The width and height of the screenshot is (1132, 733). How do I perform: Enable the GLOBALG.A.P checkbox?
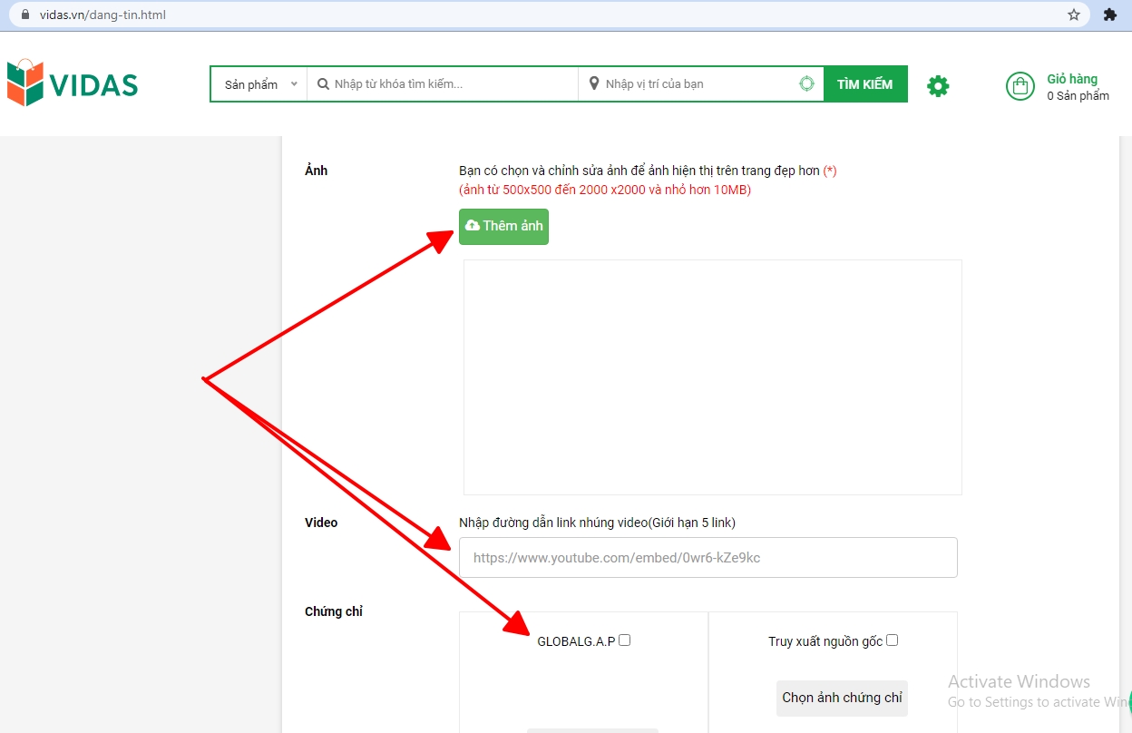point(624,640)
